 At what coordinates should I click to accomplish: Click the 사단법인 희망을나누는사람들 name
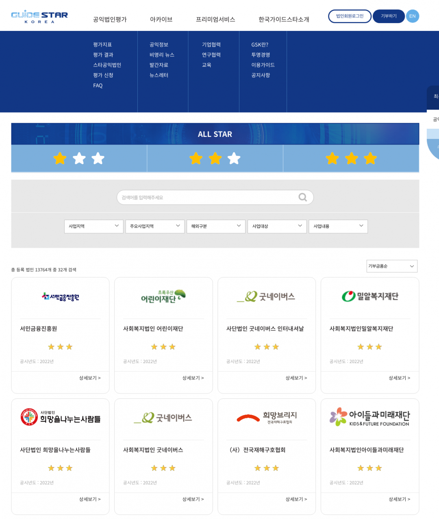(x=55, y=450)
